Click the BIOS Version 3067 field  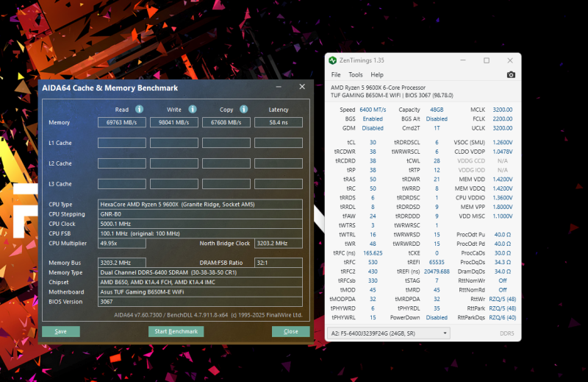[200, 302]
